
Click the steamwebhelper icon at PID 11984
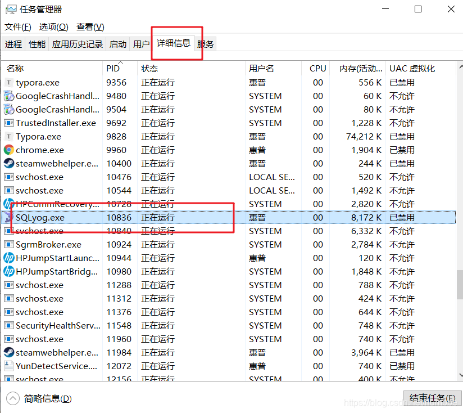[9, 352]
